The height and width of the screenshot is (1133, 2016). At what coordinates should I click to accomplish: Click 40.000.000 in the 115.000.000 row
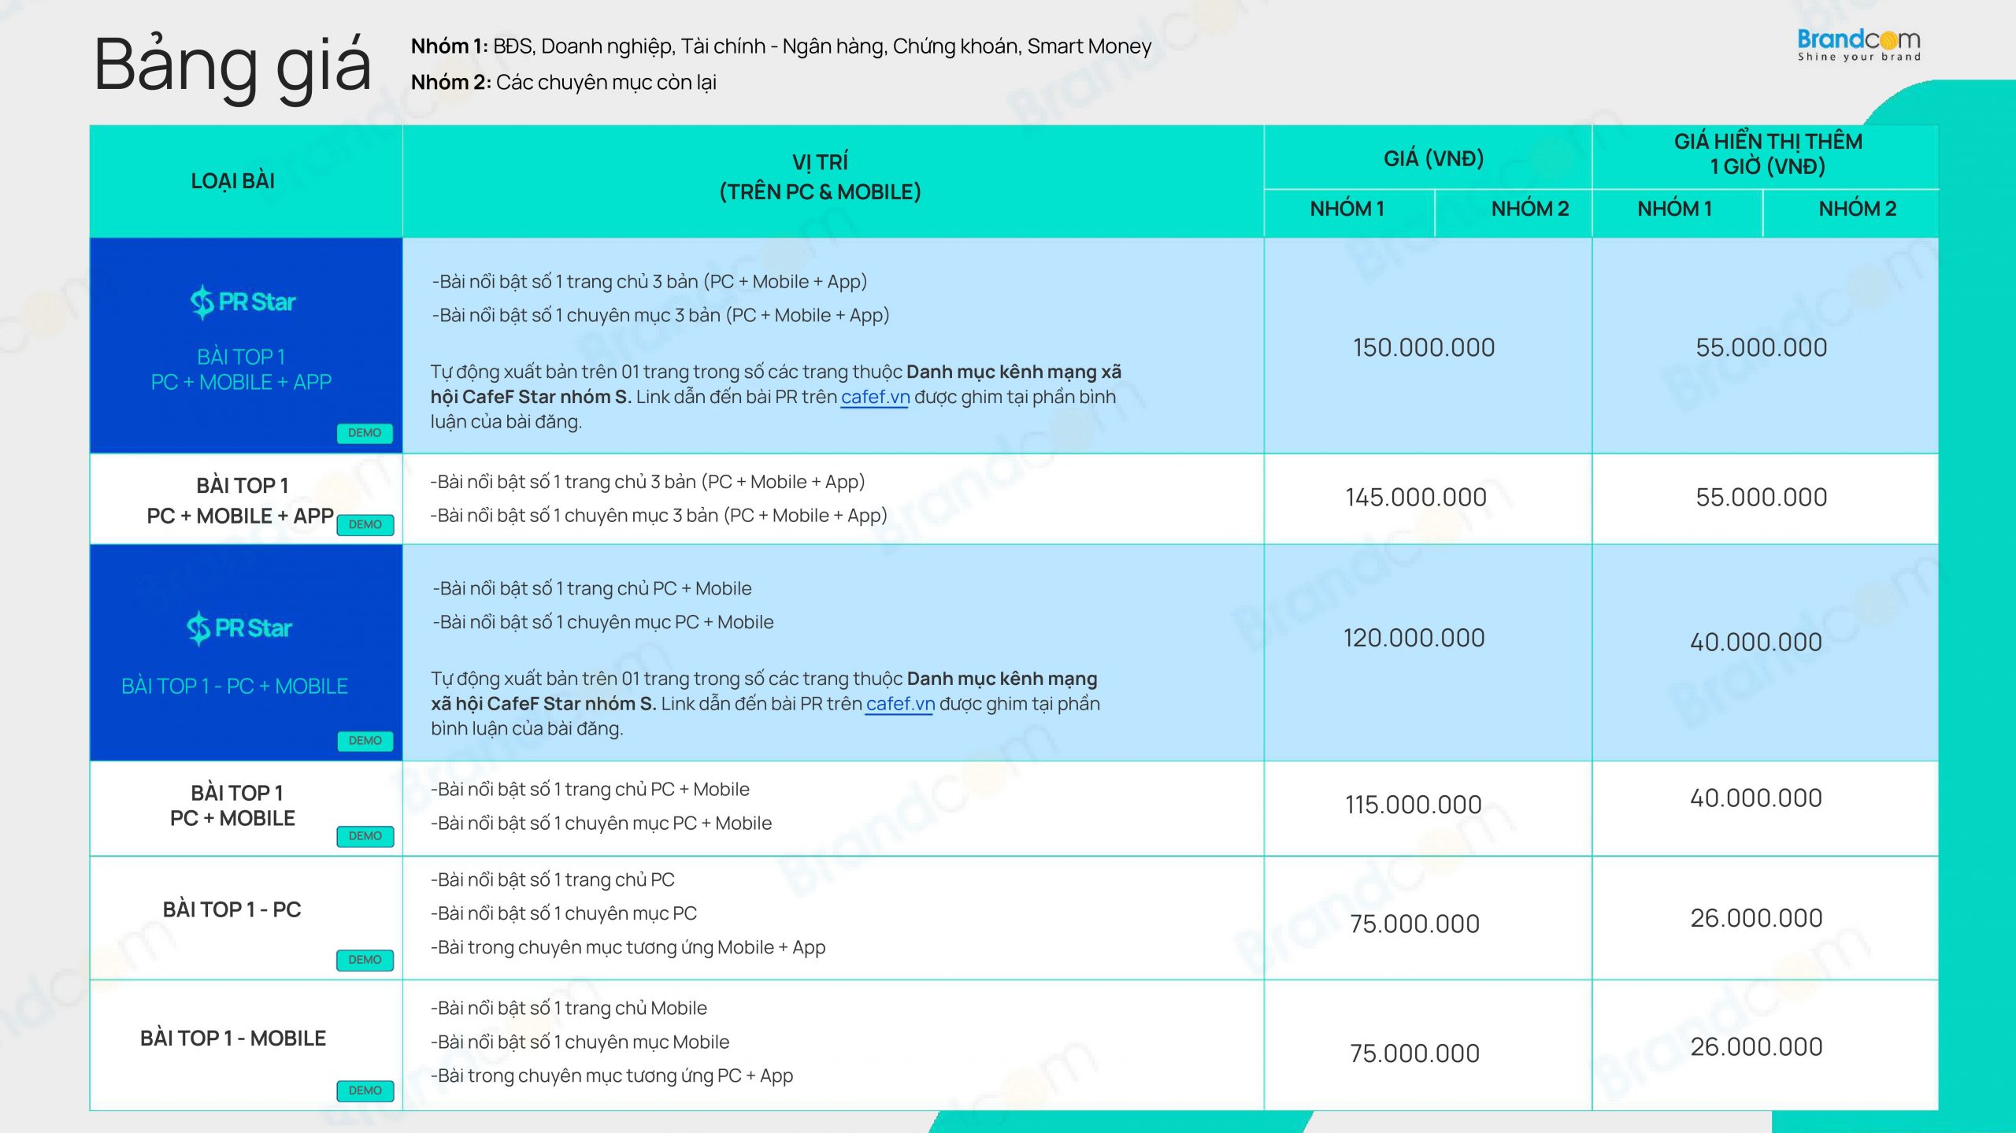point(1755,798)
